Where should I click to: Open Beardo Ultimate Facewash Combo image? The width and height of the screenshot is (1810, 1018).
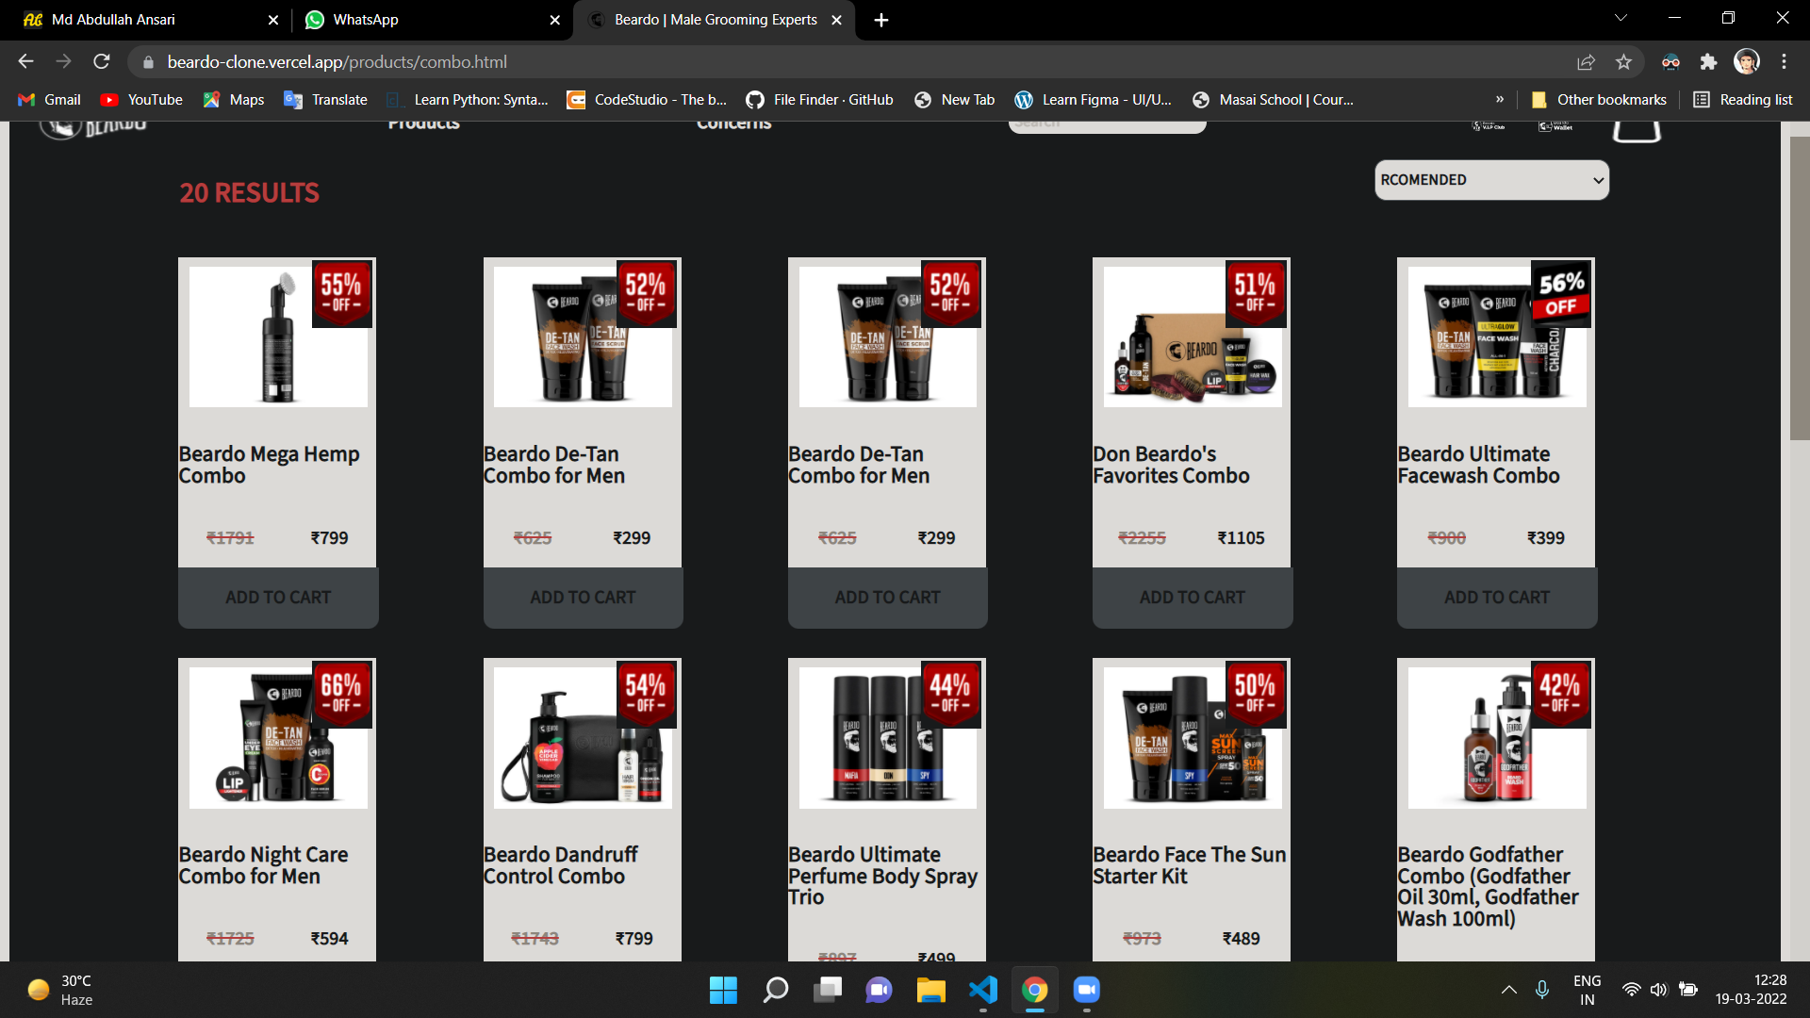pyautogui.click(x=1497, y=337)
